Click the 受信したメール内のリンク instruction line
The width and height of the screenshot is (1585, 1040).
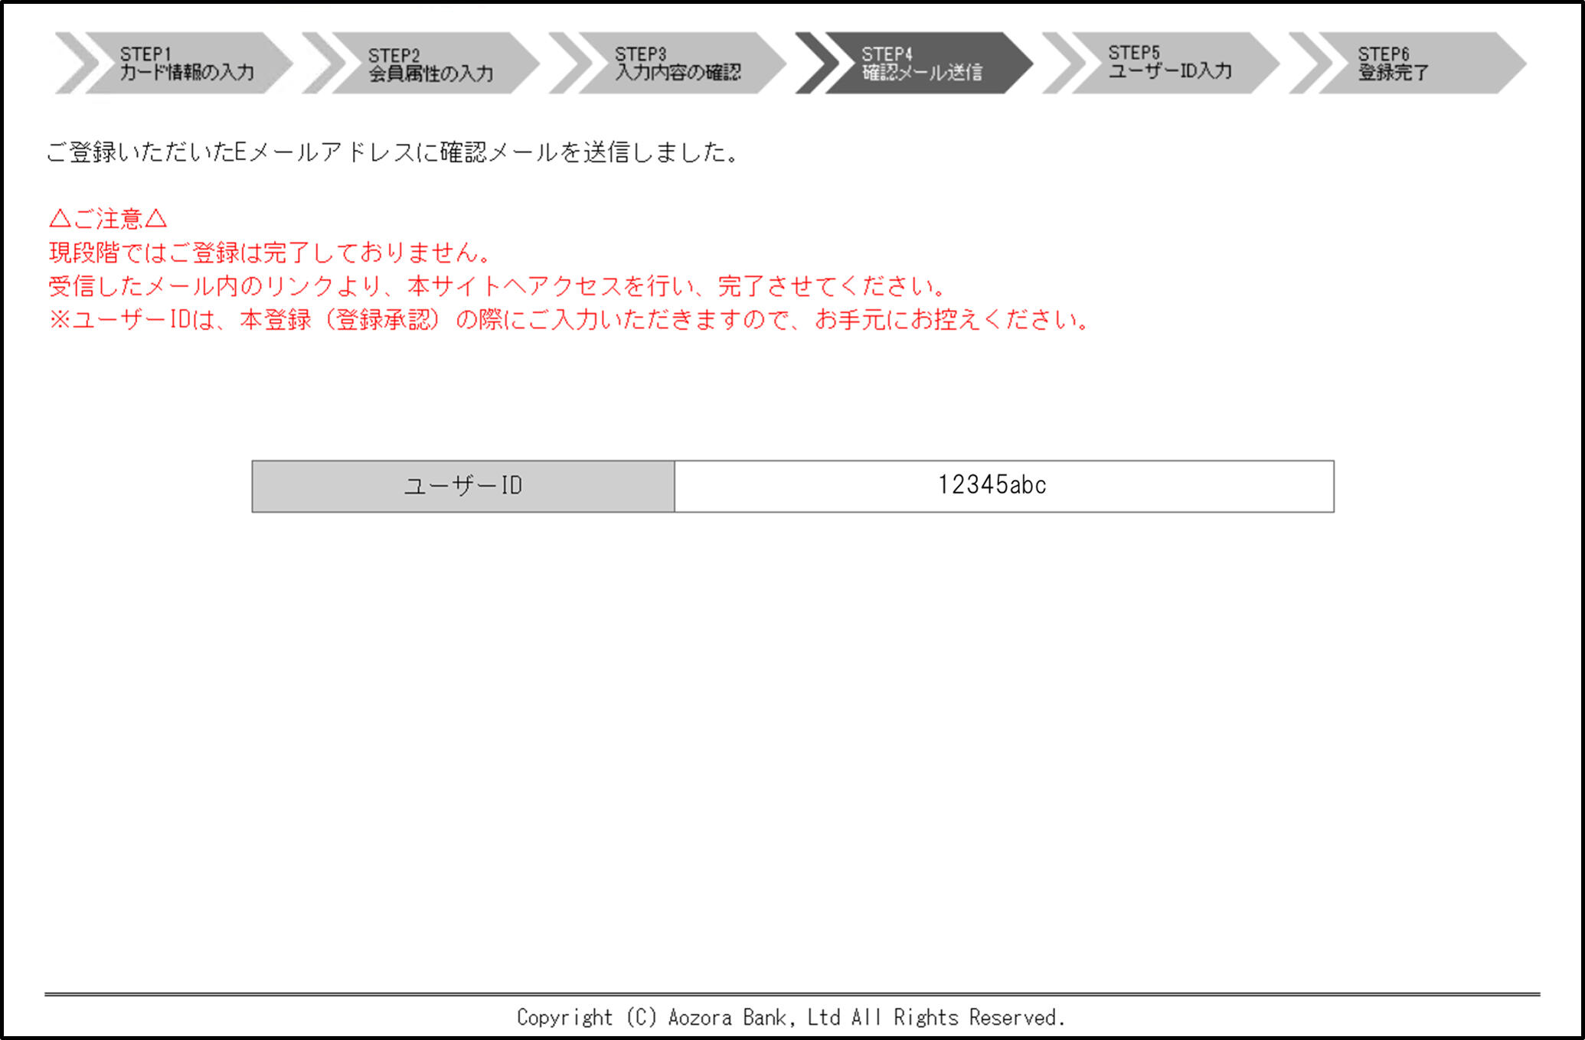pos(498,286)
